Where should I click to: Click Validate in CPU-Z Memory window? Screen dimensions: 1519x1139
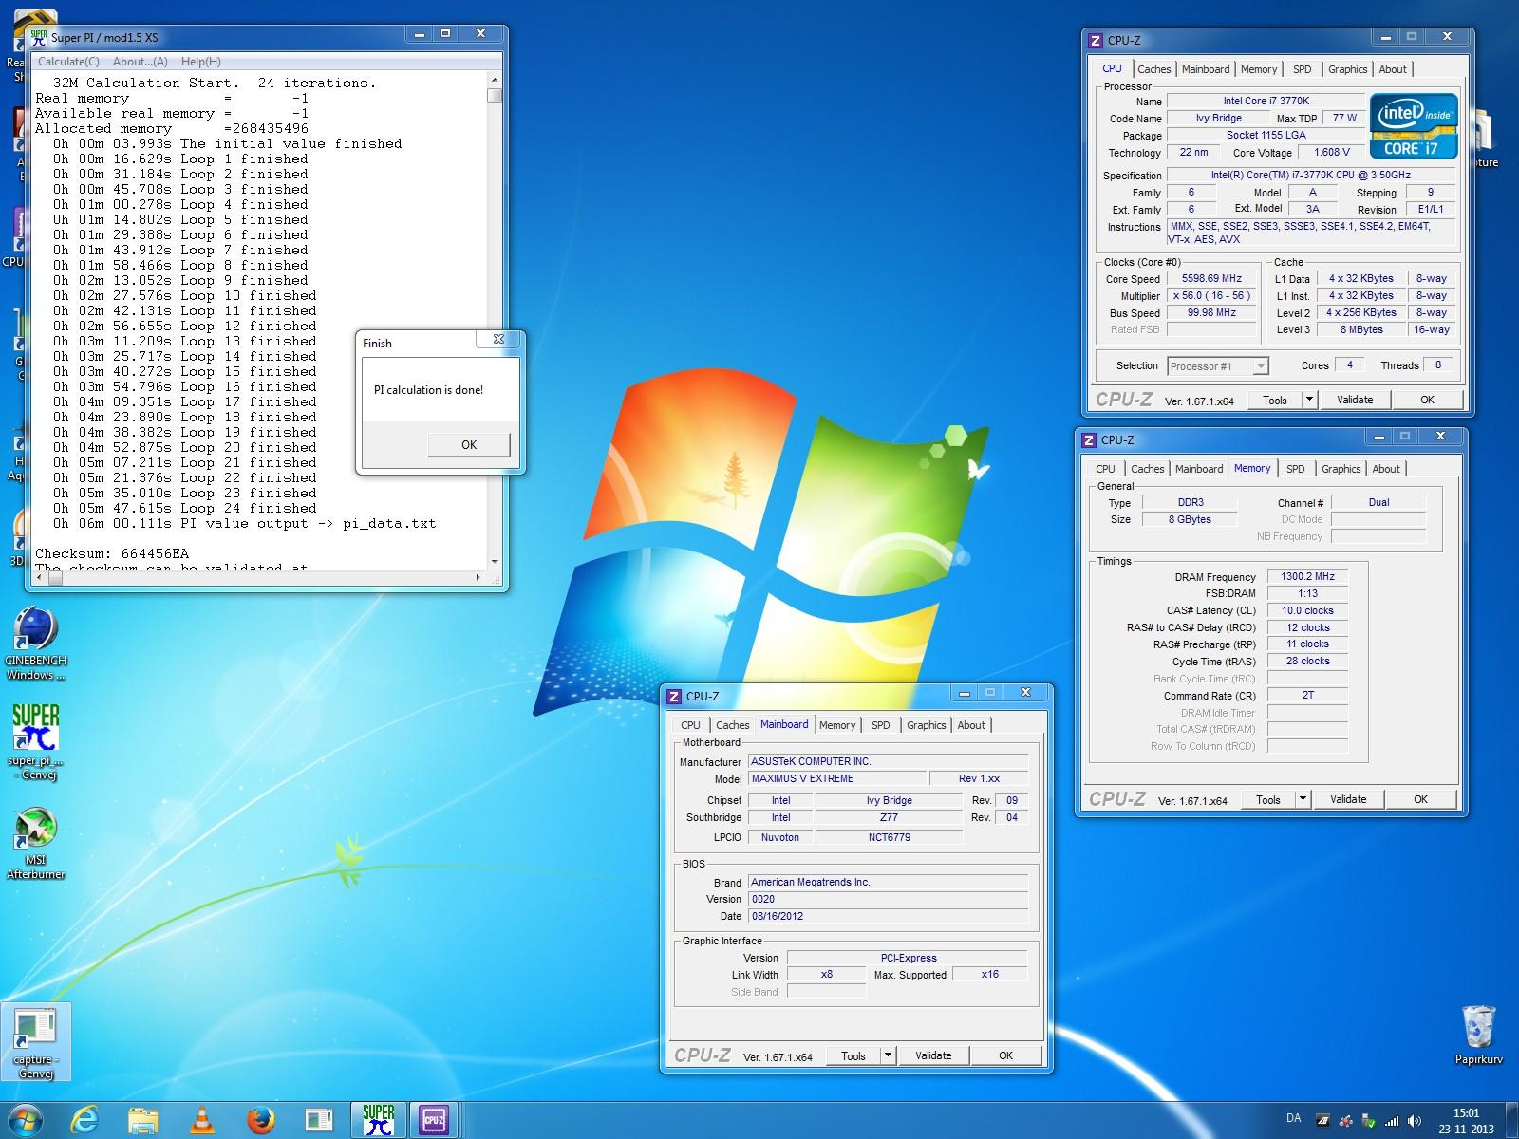click(1348, 799)
